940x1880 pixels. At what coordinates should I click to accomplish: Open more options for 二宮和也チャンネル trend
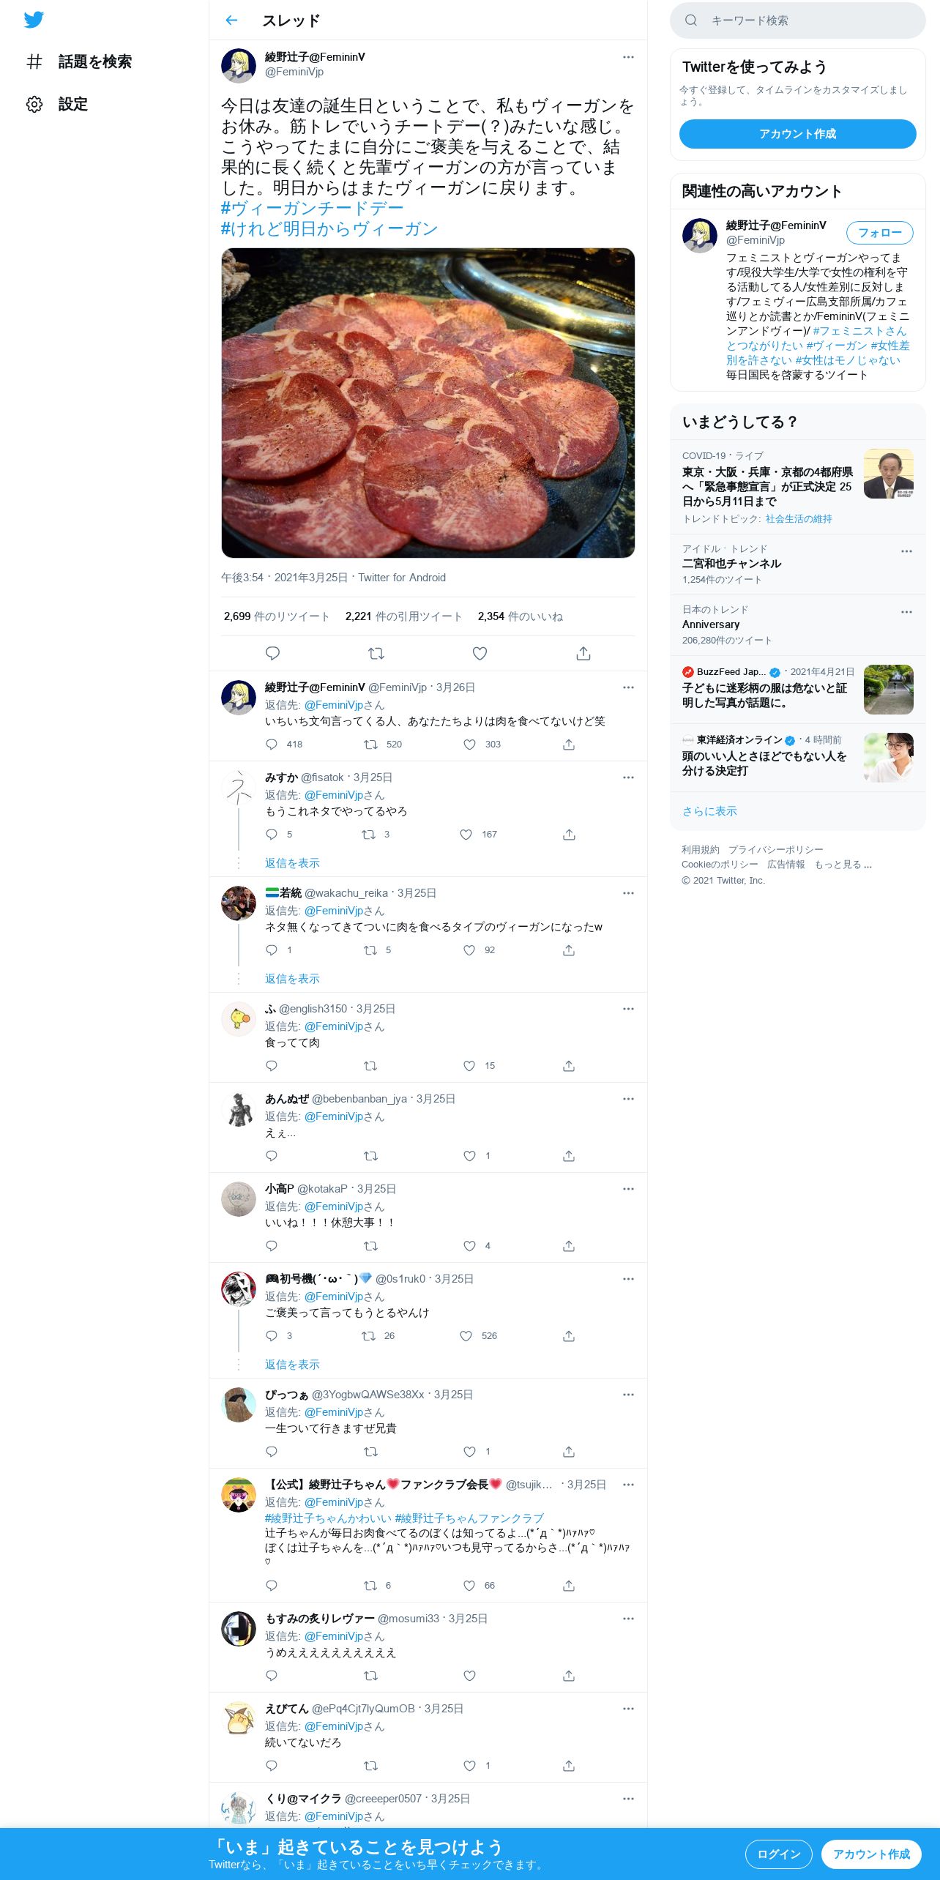point(906,551)
